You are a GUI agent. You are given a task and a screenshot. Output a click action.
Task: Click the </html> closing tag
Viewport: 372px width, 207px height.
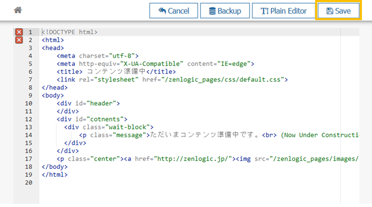(x=55, y=175)
